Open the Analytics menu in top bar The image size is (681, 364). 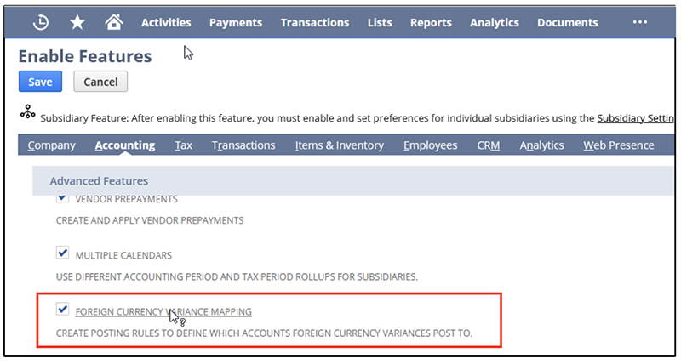click(494, 23)
